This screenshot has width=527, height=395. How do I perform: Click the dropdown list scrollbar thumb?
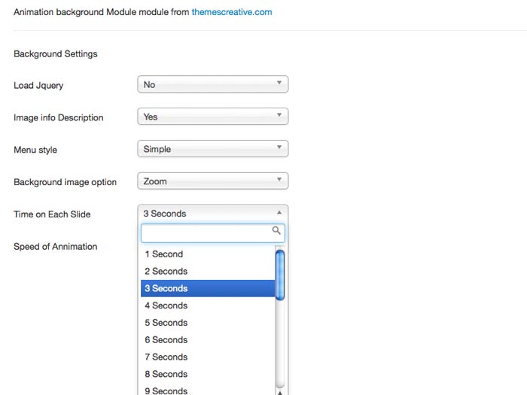click(x=280, y=275)
